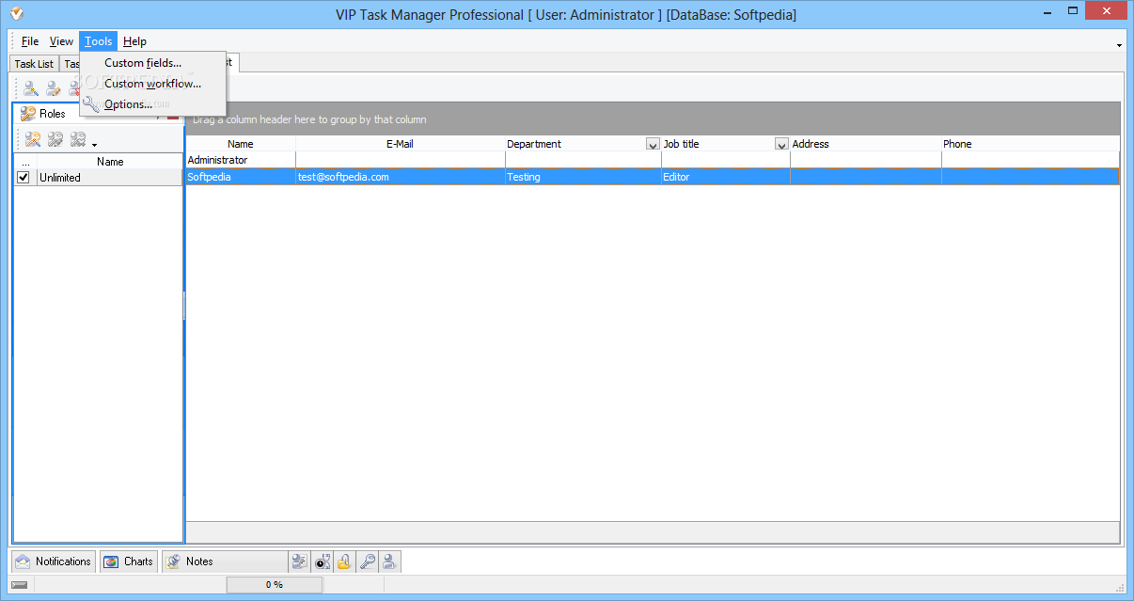Click the Notes pushpin icon
1134x601 pixels.
[173, 561]
